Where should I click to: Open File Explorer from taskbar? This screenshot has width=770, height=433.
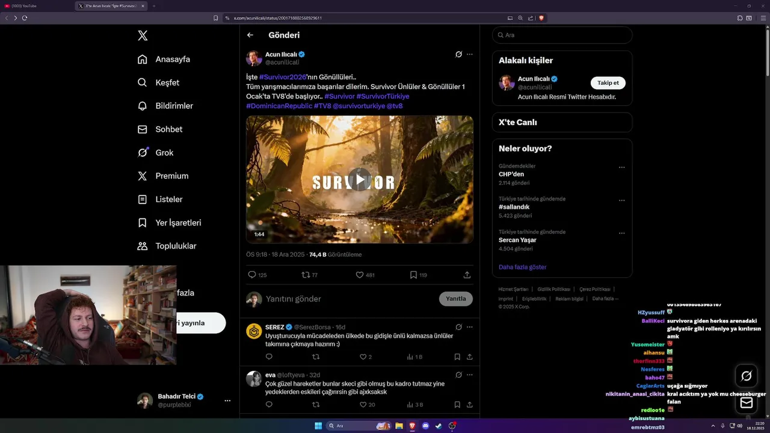[x=399, y=426]
